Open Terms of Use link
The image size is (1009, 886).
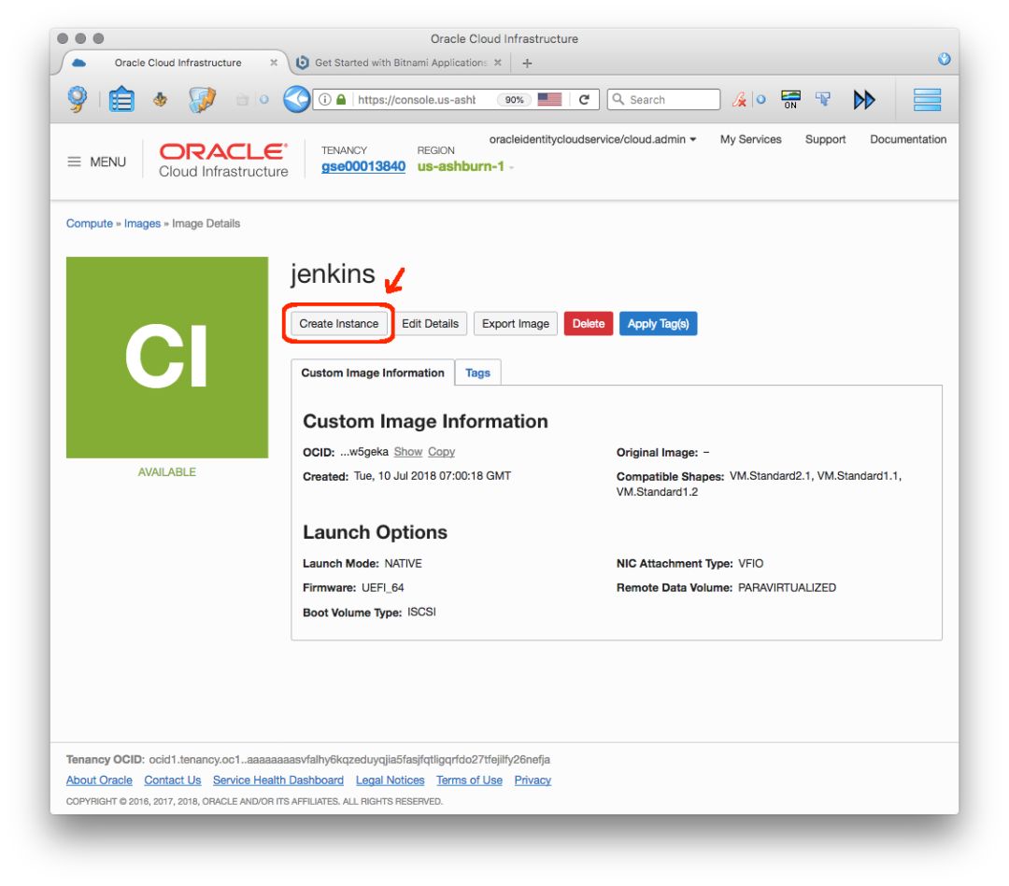pyautogui.click(x=469, y=780)
